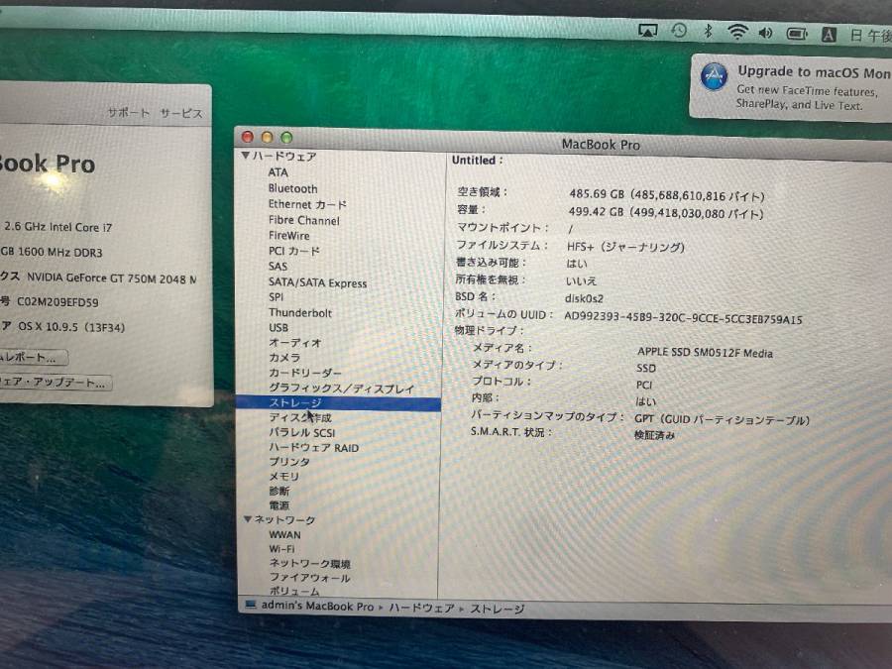Open the input source menu icon
Screen dimensions: 892x669
(829, 34)
